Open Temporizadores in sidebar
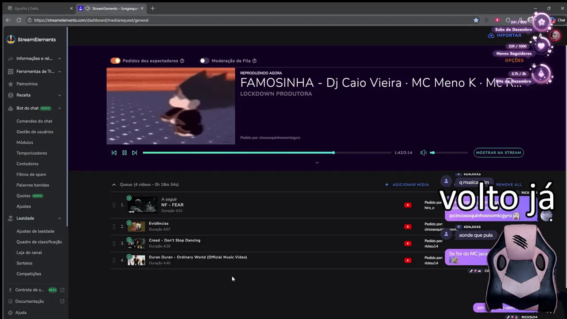Viewport: 567px width, 319px height. pos(31,153)
